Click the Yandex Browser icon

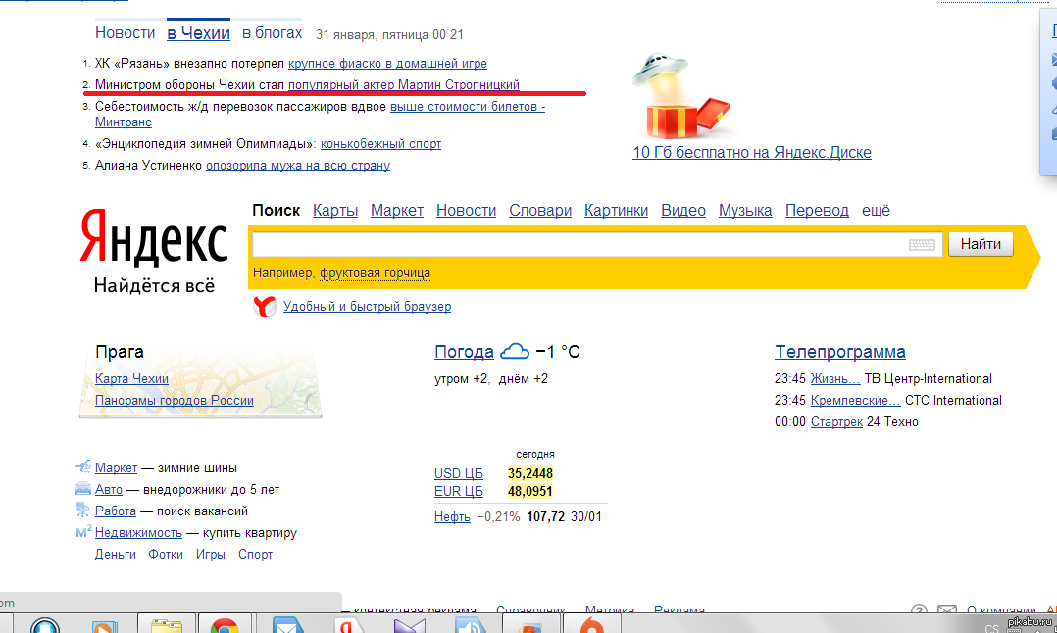pos(264,307)
